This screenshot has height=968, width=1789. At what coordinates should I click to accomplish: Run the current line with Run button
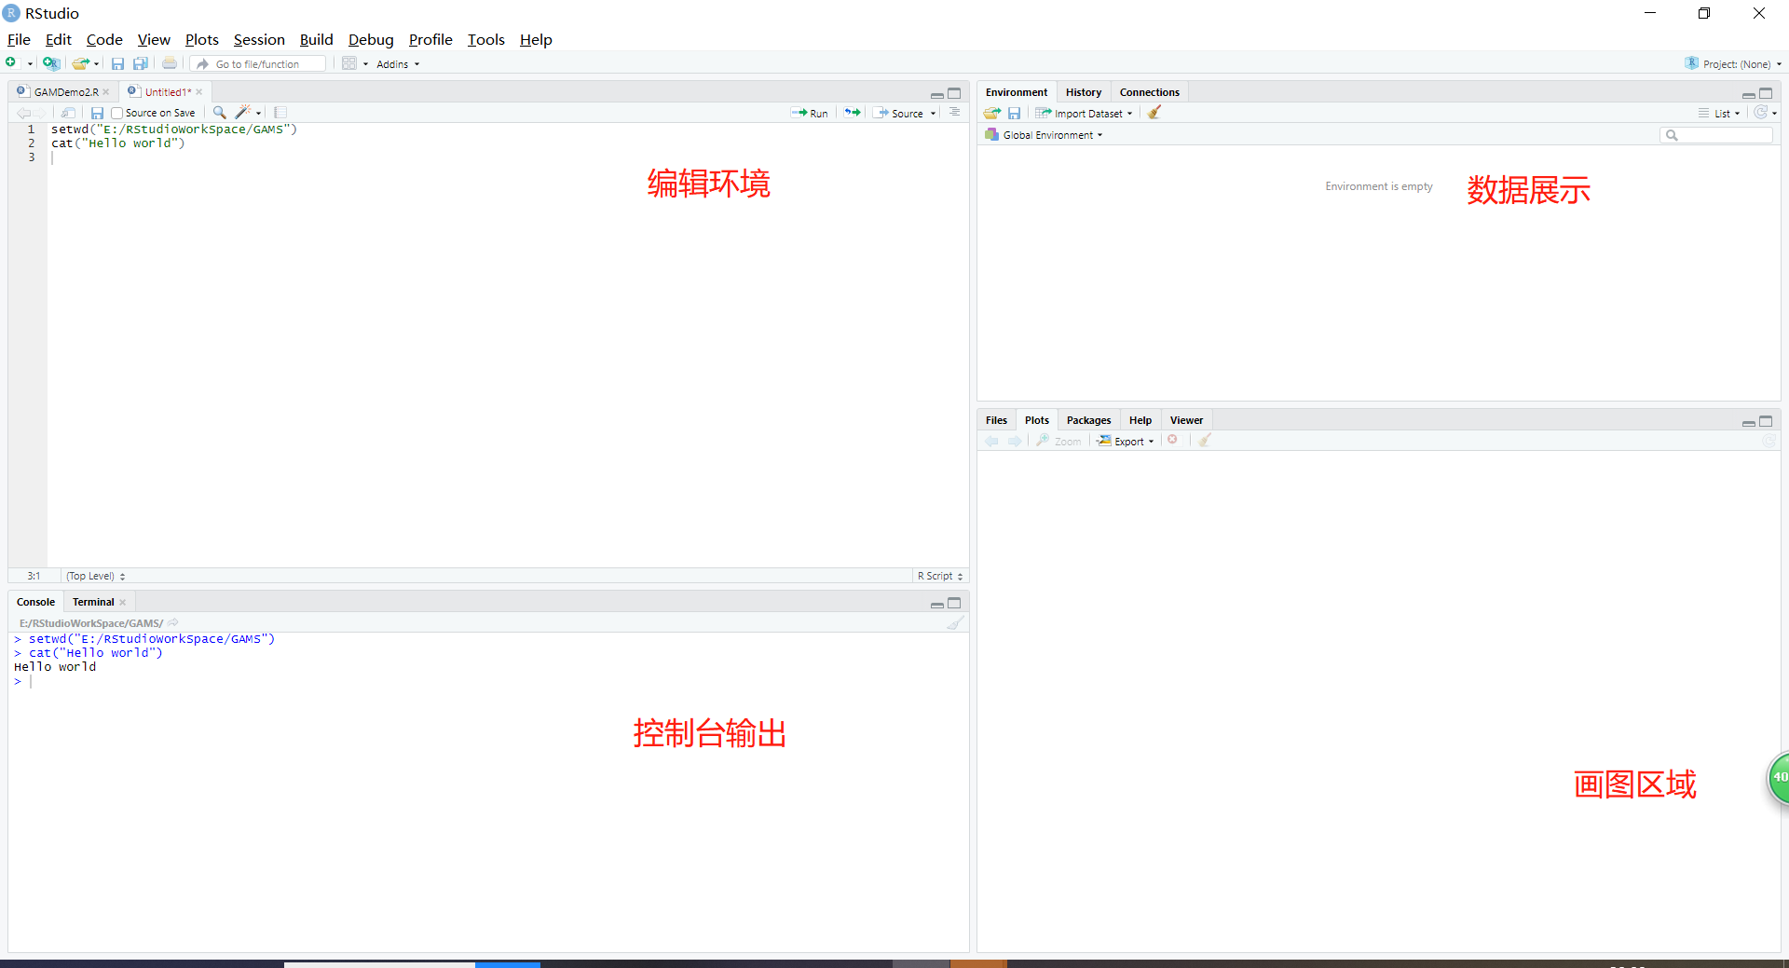810,113
